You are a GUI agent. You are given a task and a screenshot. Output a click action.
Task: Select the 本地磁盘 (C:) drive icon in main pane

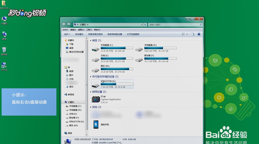click(96, 49)
